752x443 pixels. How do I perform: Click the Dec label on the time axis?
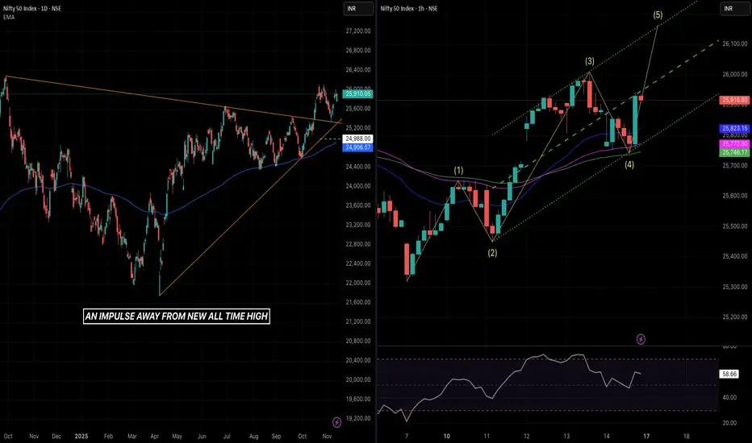(x=56, y=437)
